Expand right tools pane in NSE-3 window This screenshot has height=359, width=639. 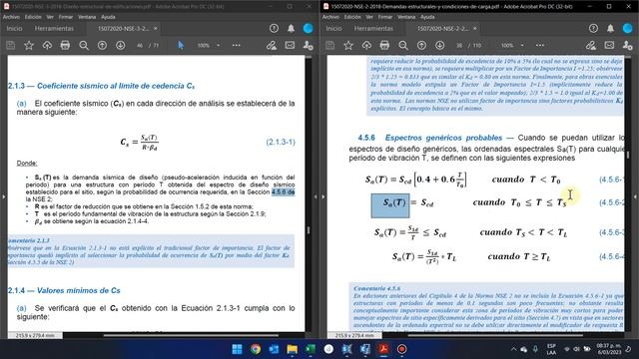[316, 197]
